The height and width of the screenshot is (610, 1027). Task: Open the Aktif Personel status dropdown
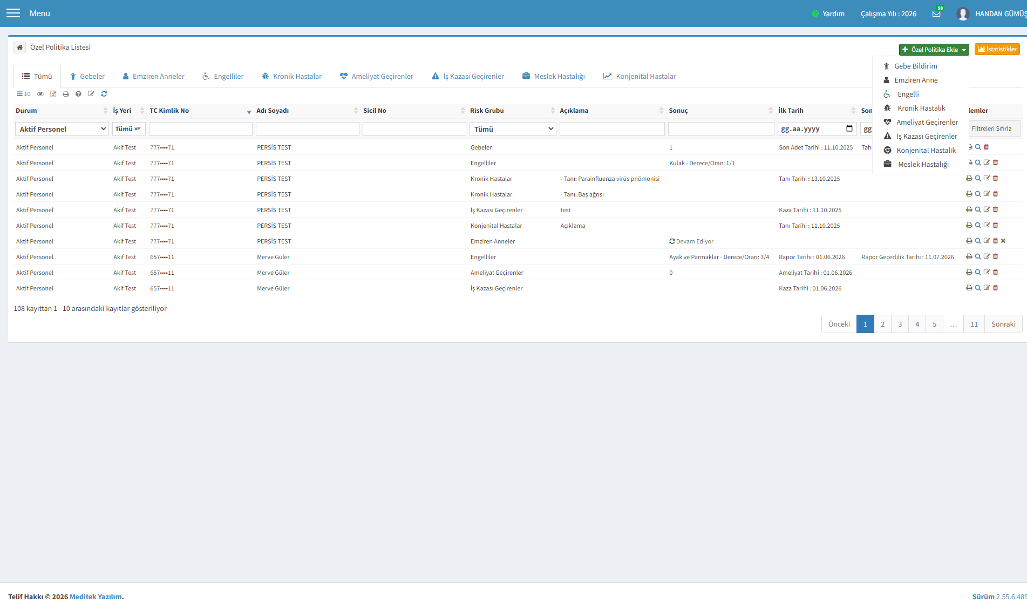(x=62, y=129)
